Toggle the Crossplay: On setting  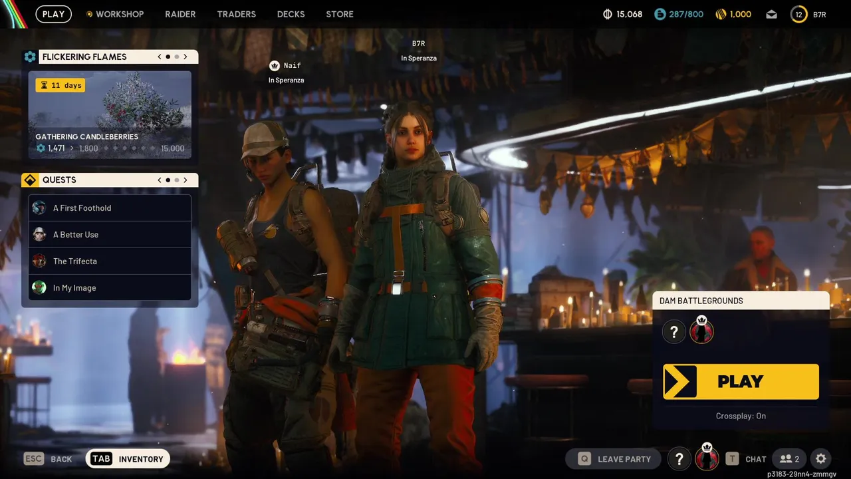click(741, 416)
